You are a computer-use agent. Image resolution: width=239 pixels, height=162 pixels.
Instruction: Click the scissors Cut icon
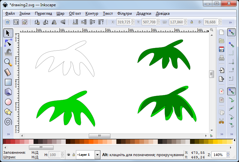(x=222, y=121)
